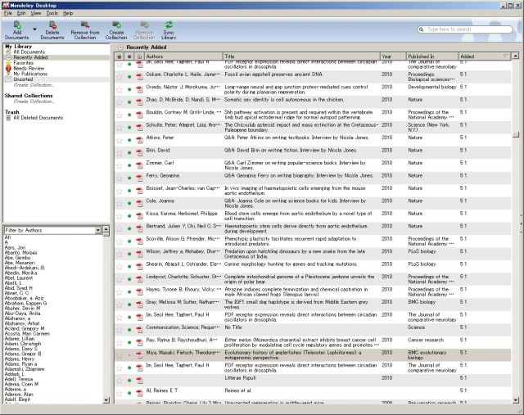
Task: Click document list scrollbar up arrow
Action: coord(516,56)
